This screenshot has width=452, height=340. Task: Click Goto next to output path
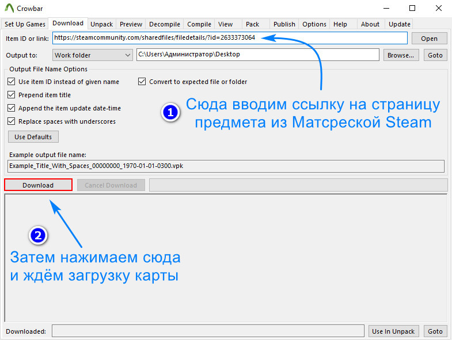coord(435,55)
